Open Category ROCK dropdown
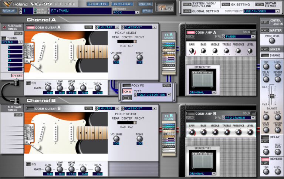Screen dimensions: 284x179 tap(137, 12)
